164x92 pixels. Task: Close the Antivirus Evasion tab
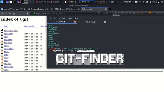[x=52, y=9]
